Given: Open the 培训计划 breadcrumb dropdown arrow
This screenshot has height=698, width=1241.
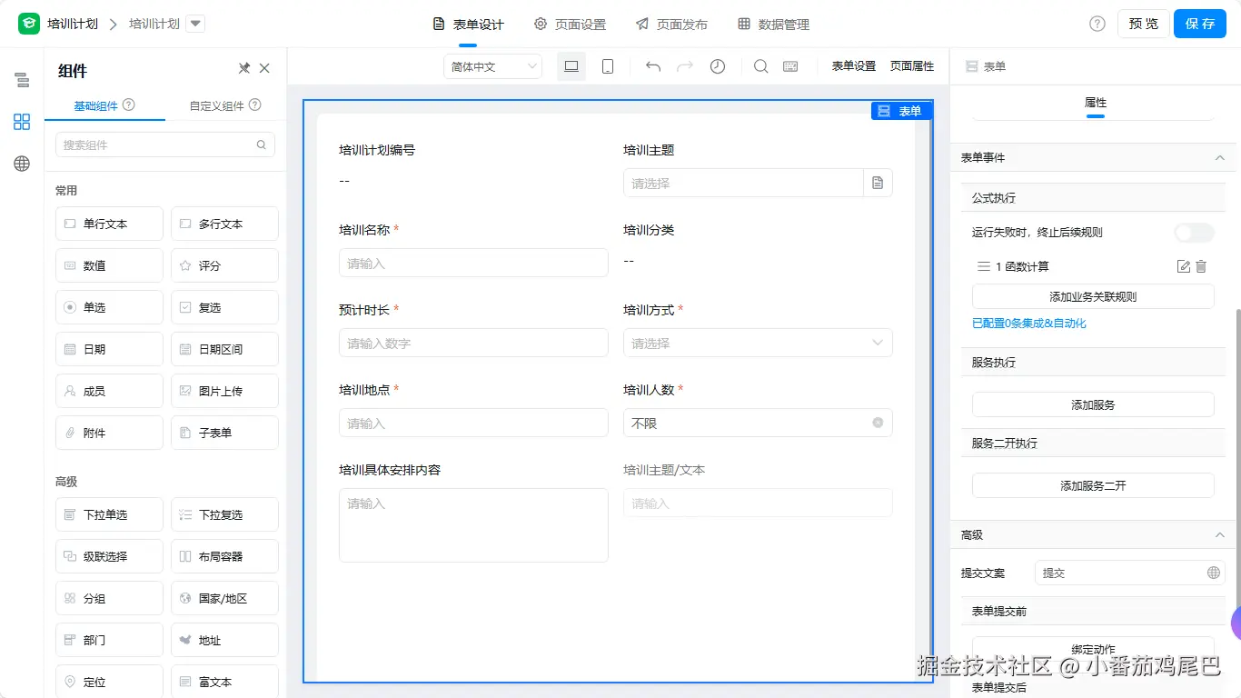Looking at the screenshot, I should click(x=195, y=24).
